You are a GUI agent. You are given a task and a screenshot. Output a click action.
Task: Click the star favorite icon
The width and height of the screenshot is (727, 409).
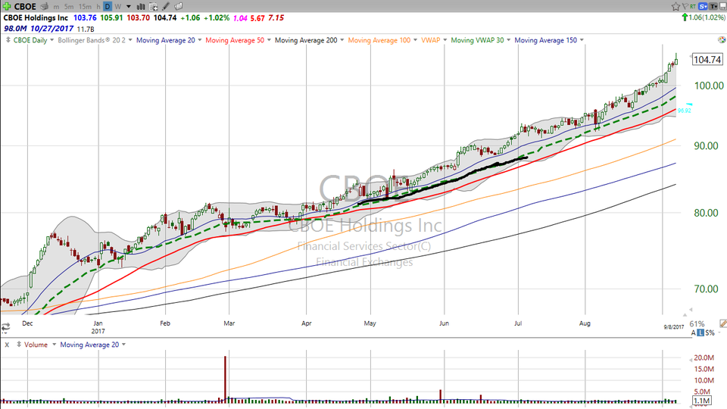click(x=676, y=6)
